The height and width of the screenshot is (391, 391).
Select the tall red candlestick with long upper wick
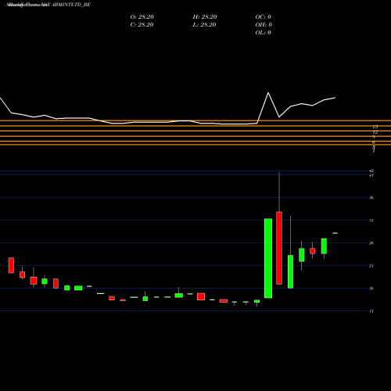[279, 248]
